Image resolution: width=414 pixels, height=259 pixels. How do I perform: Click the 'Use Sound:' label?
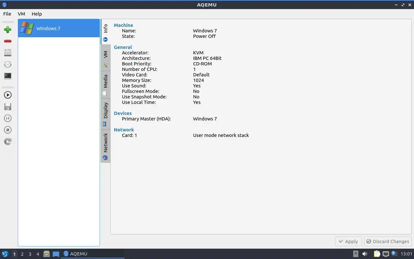[x=134, y=86]
